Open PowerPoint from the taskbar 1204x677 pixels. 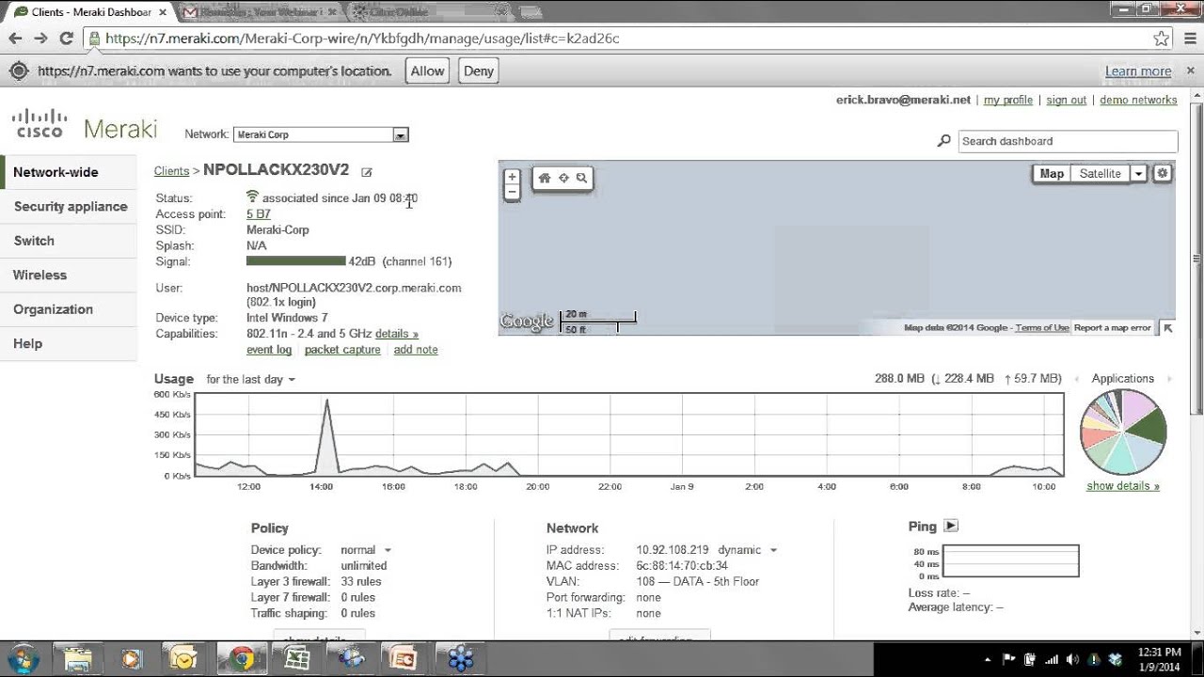(405, 658)
